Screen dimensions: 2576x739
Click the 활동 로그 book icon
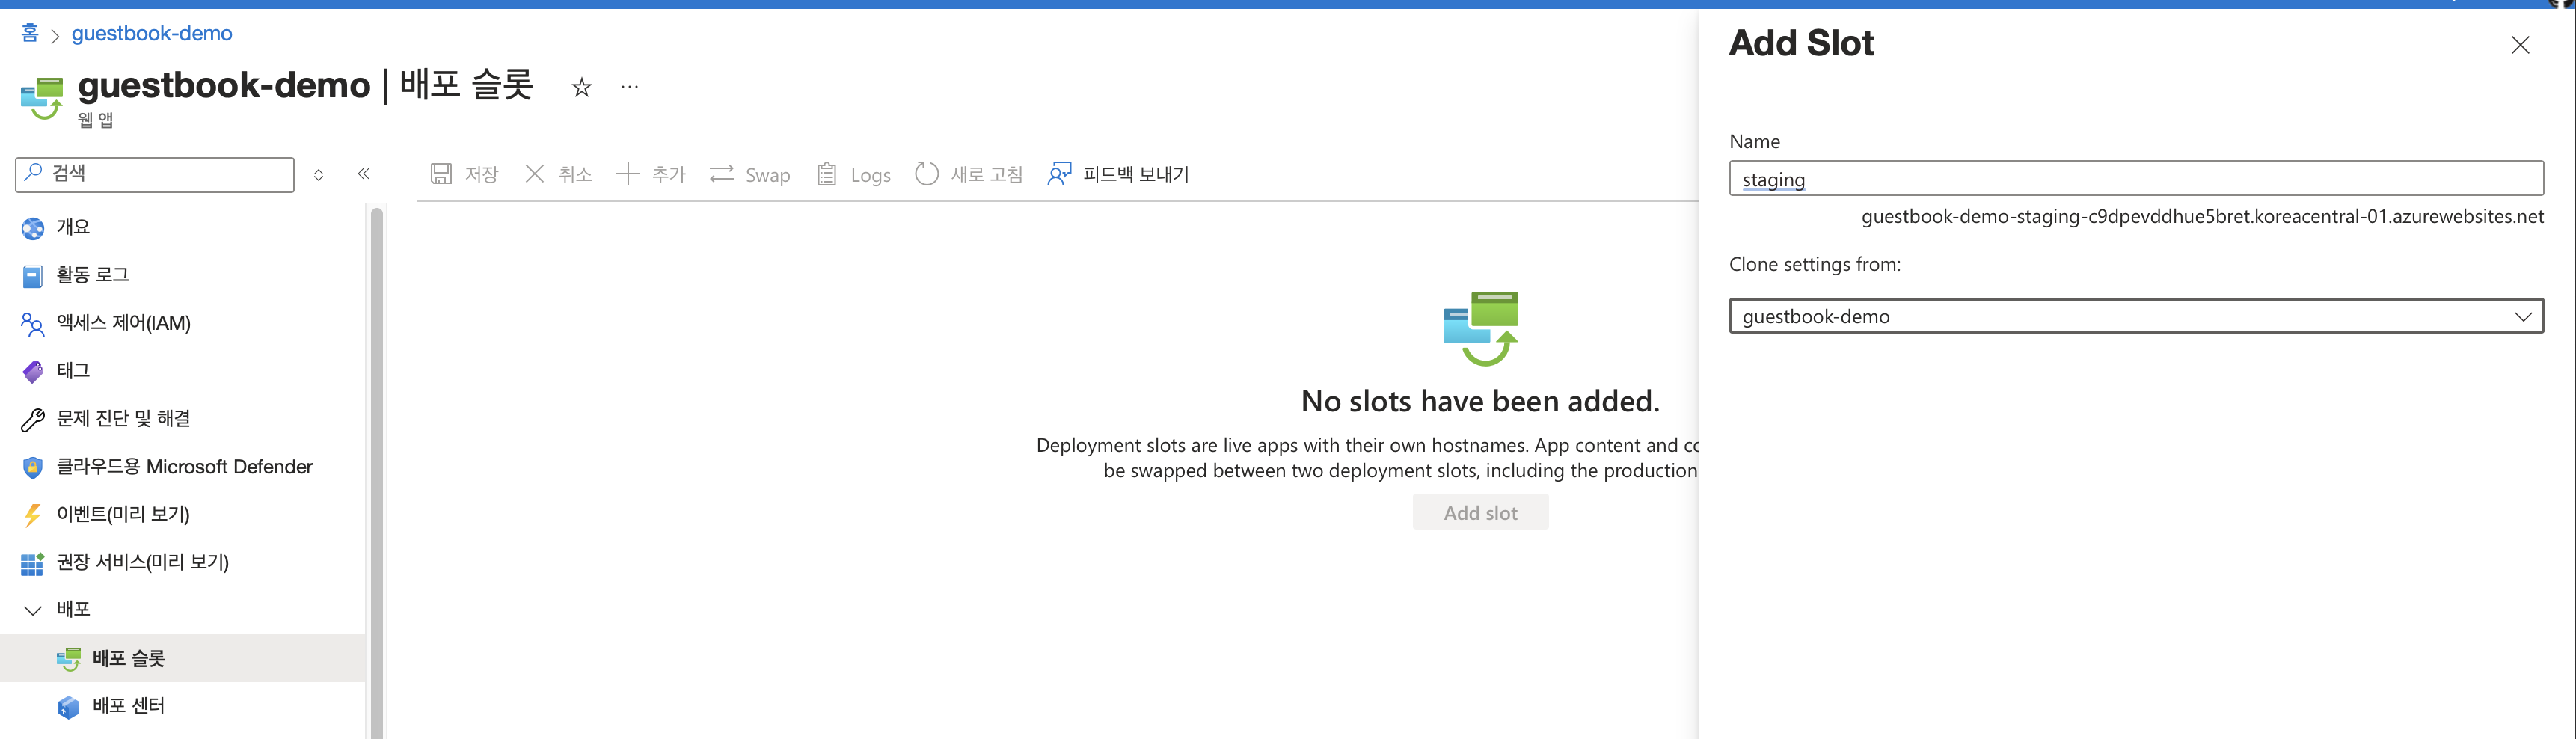pos(33,276)
